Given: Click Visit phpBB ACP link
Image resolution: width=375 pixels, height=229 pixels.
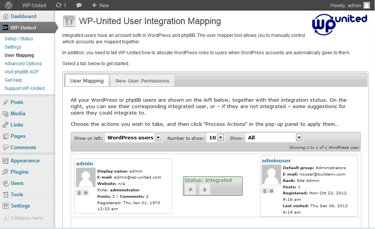Looking at the screenshot, I should click(x=22, y=72).
